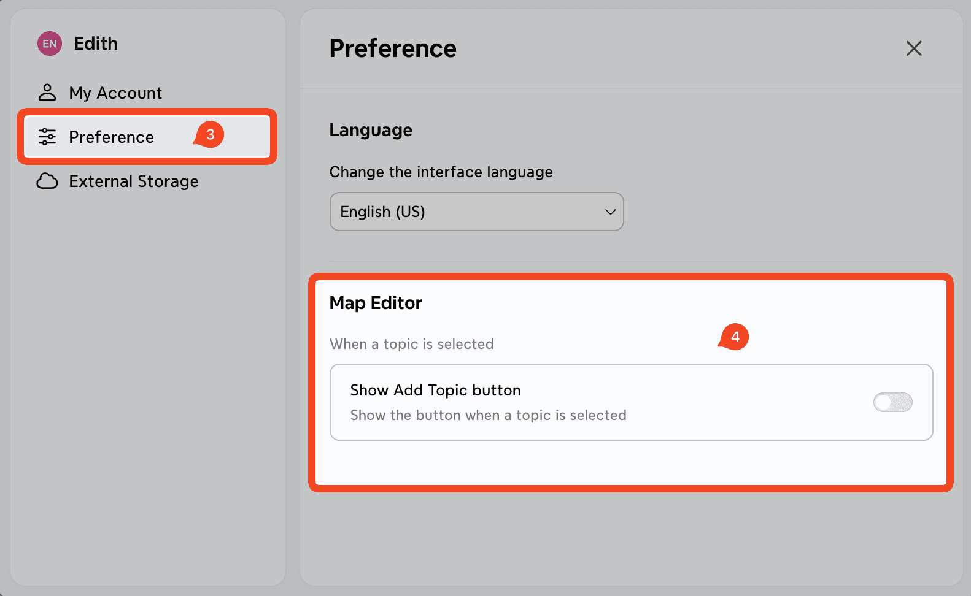
Task: Click the External Storage cloud icon
Action: point(47,181)
